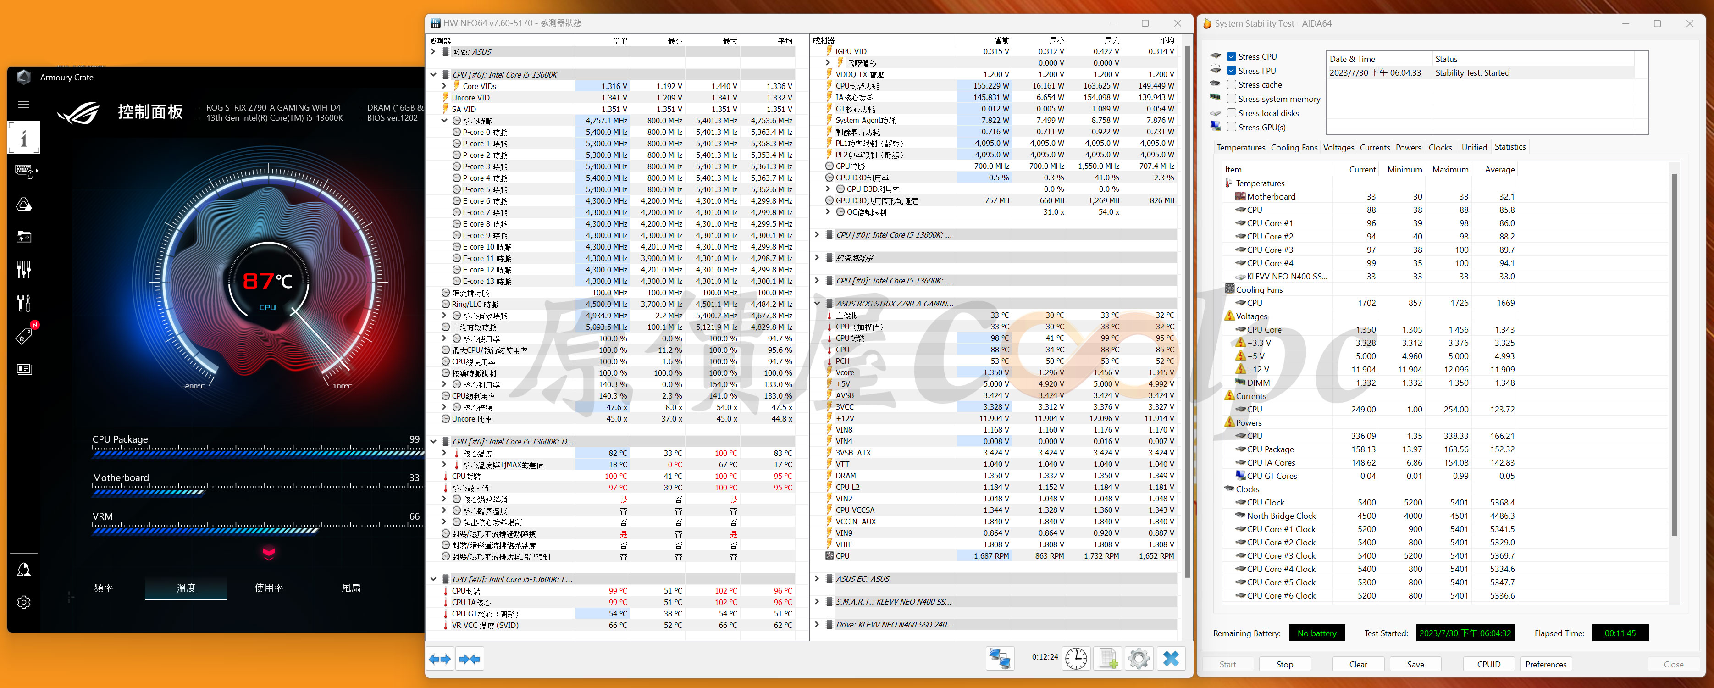1714x688 pixels.
Task: Open the Armoury Crate home info page icon
Action: [24, 138]
